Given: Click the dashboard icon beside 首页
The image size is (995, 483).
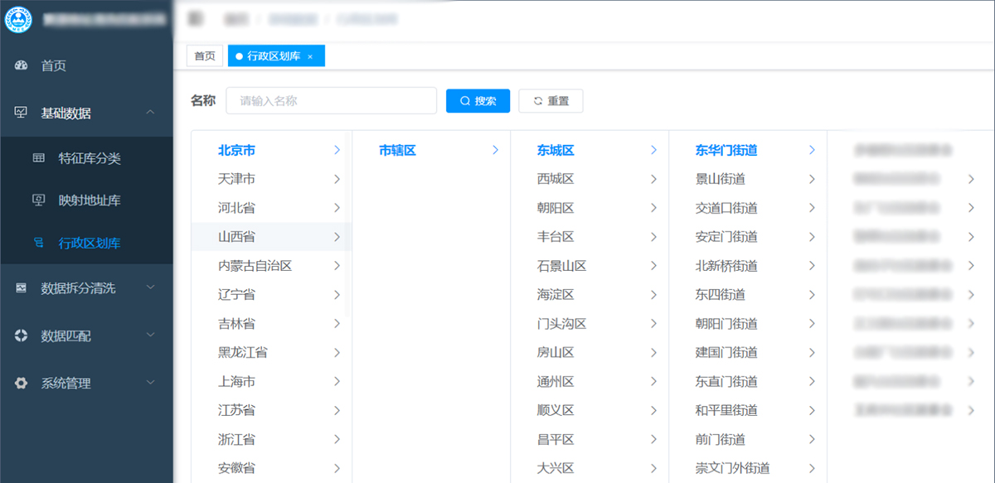Looking at the screenshot, I should pyautogui.click(x=22, y=65).
